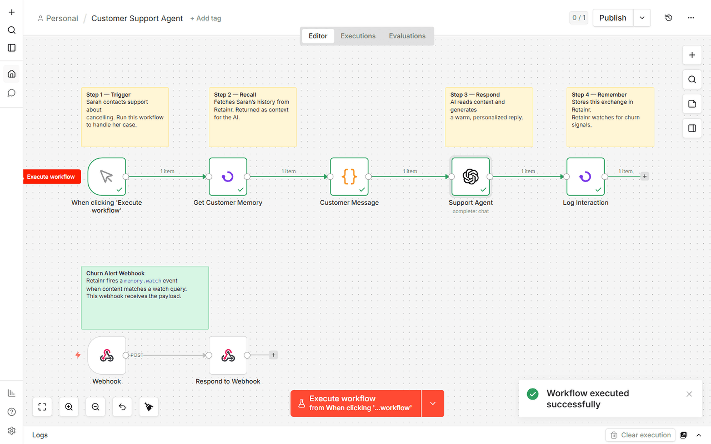This screenshot has width=711, height=444.
Task: Open the Publish options dropdown
Action: pyautogui.click(x=642, y=17)
